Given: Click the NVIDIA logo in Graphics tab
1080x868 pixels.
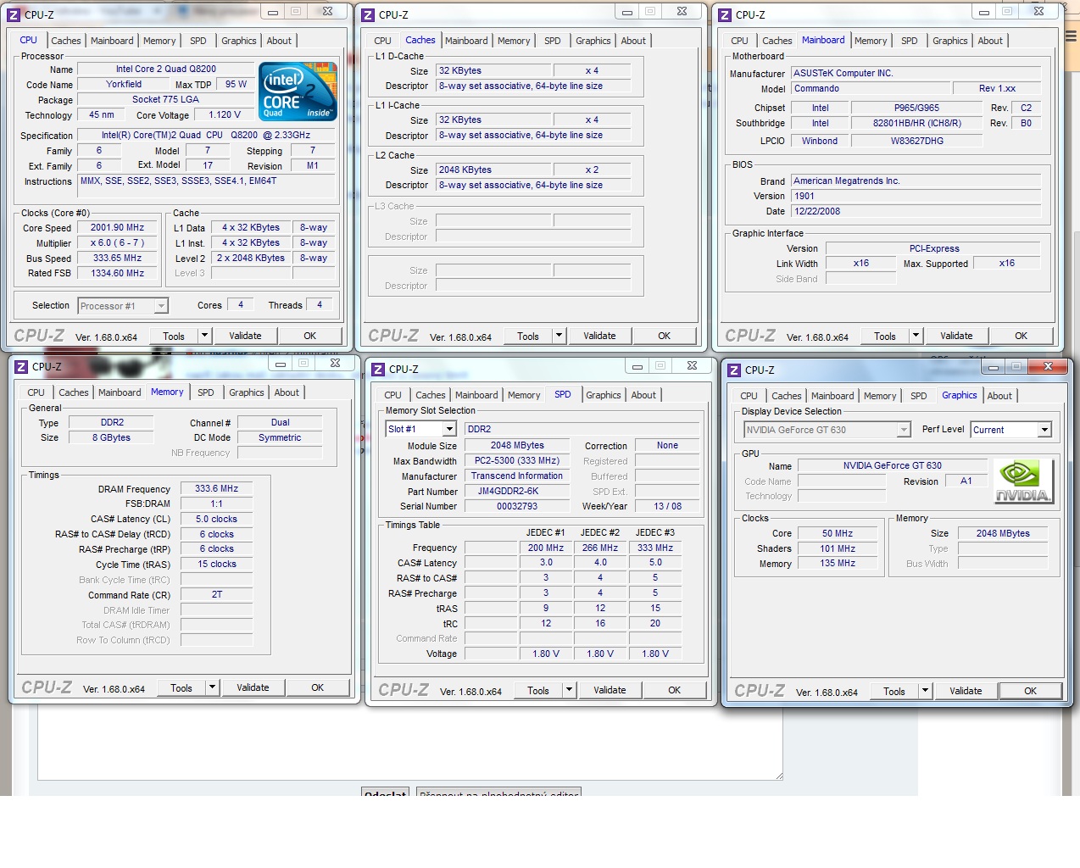Looking at the screenshot, I should (1022, 481).
